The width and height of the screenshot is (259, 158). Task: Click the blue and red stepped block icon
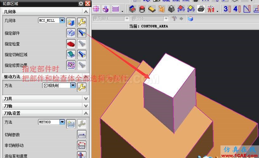coord(132,9)
